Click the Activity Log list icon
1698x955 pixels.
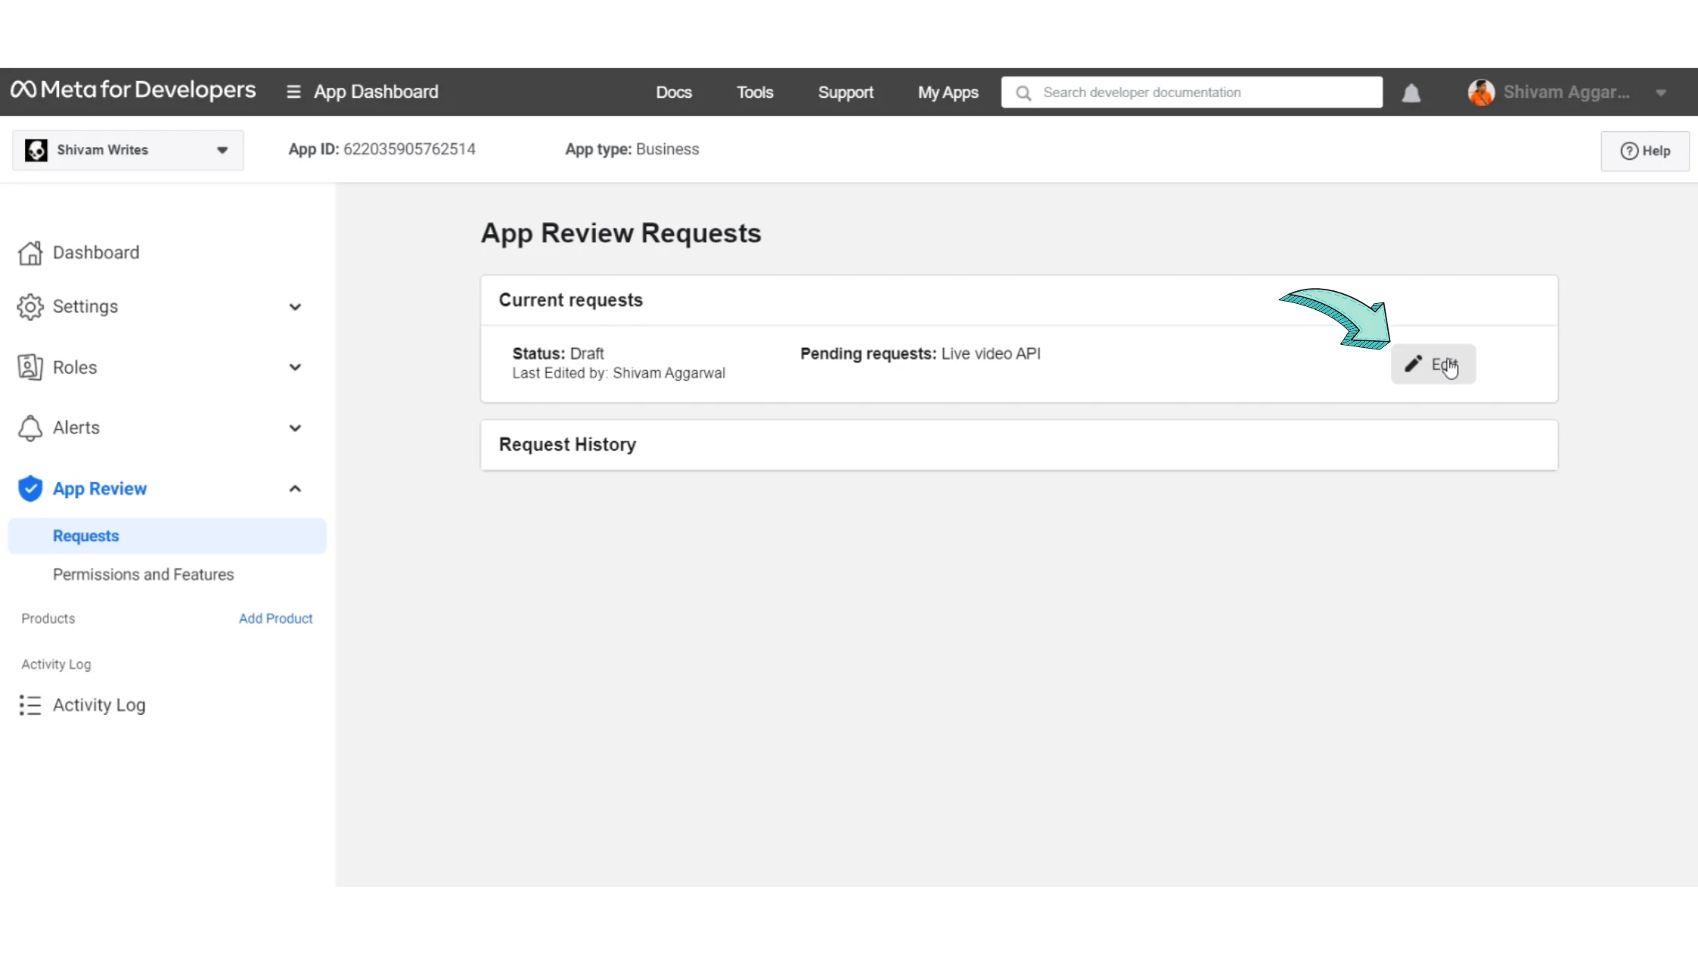(x=30, y=705)
